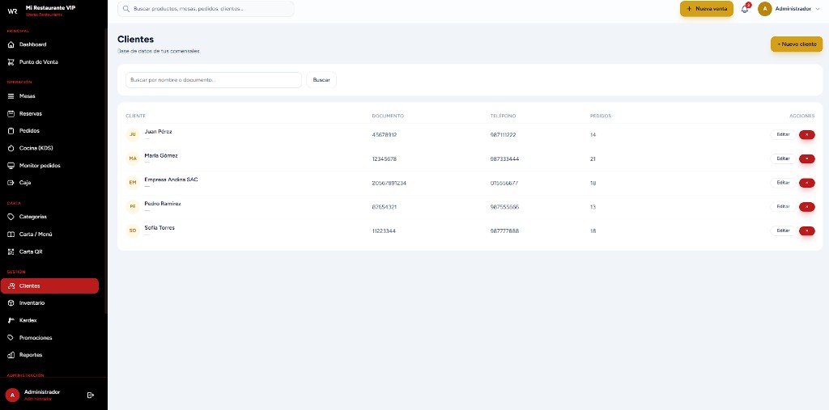829x410 pixels.
Task: Click the Carta / Menú book icon
Action: click(x=11, y=235)
